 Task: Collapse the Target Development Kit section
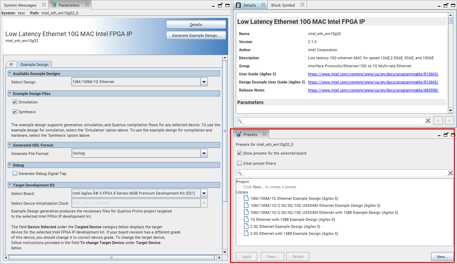coord(10,185)
